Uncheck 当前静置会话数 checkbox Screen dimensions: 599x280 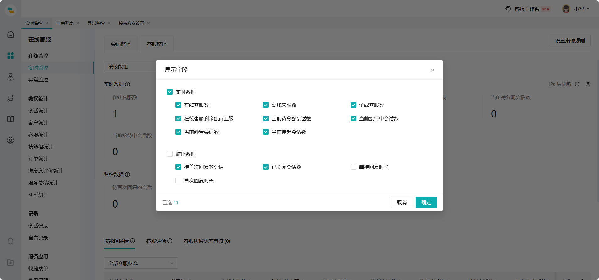[178, 132]
